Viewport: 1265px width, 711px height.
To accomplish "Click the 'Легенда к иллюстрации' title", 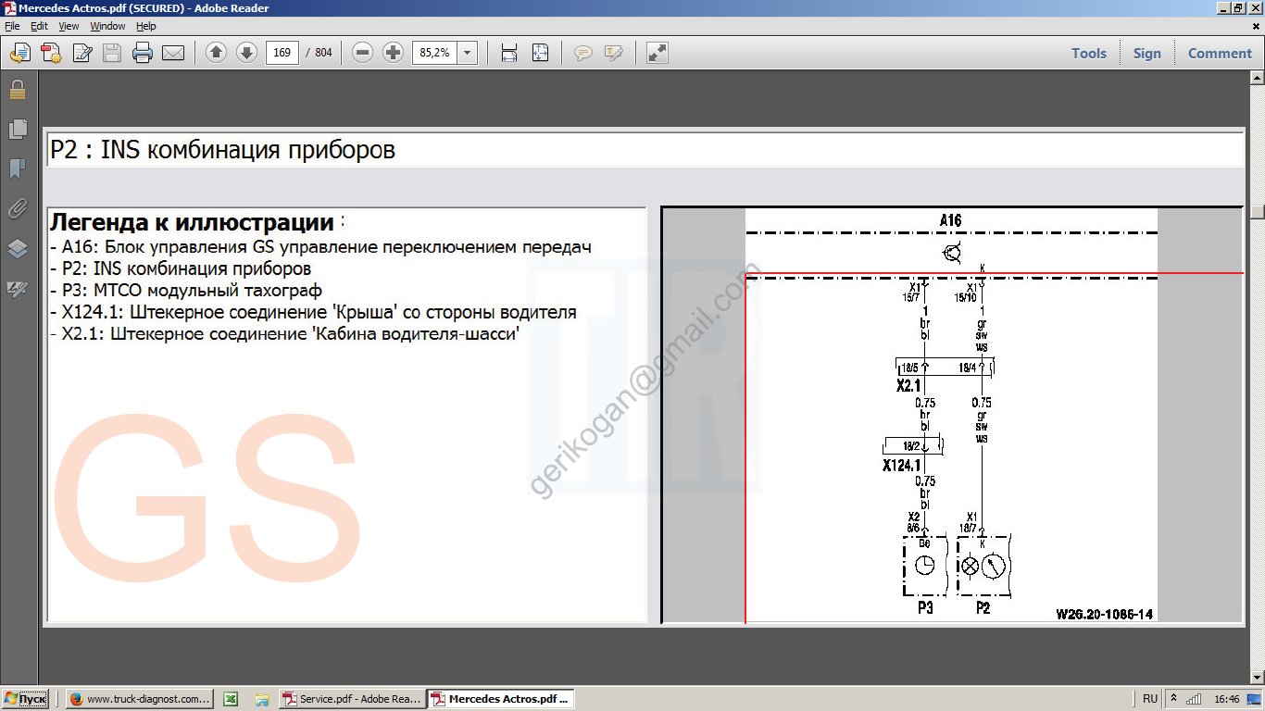I will click(x=192, y=223).
